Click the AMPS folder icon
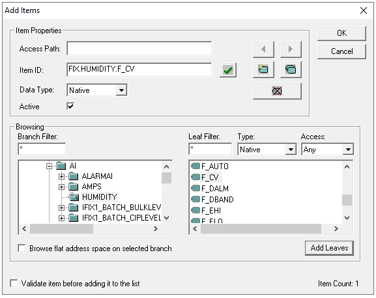The height and width of the screenshot is (298, 376). coord(74,187)
